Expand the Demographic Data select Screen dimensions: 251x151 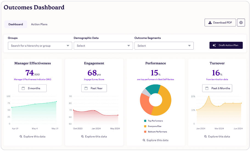[103, 46]
